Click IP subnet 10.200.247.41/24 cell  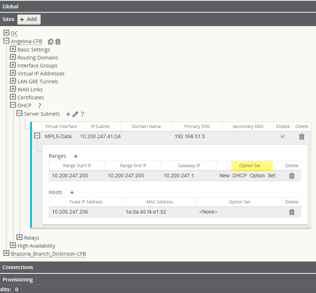(x=100, y=137)
